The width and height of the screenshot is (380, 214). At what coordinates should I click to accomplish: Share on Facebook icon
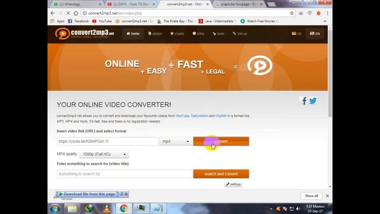[x=304, y=100]
